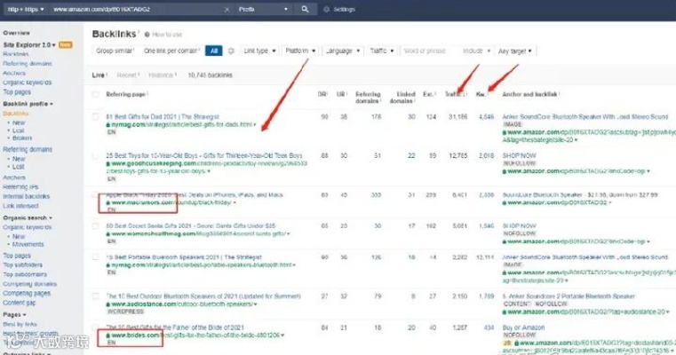Sort by the Traffic column header
This screenshot has width=676, height=355.
click(456, 94)
